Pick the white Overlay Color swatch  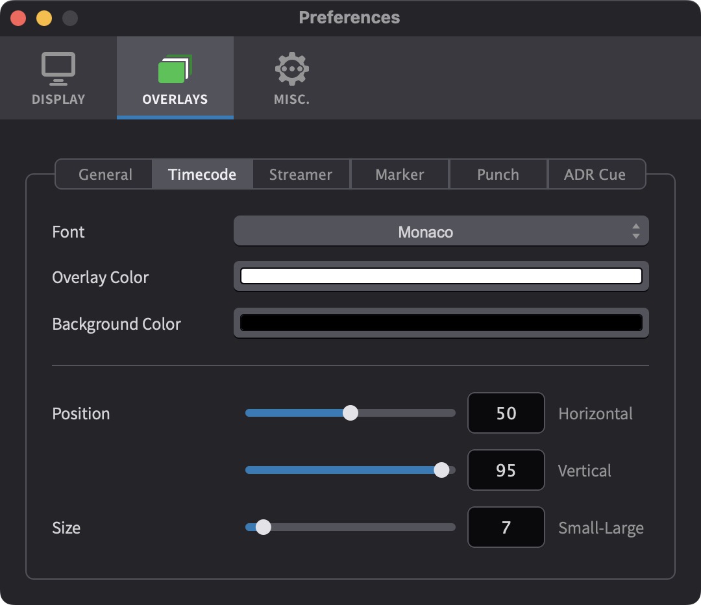point(441,276)
